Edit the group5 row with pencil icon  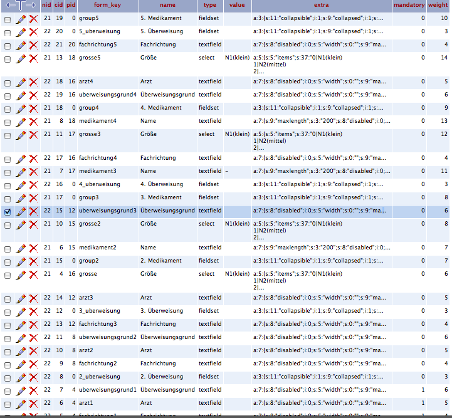coord(21,19)
